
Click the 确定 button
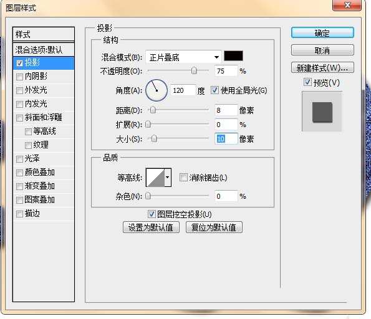click(322, 32)
